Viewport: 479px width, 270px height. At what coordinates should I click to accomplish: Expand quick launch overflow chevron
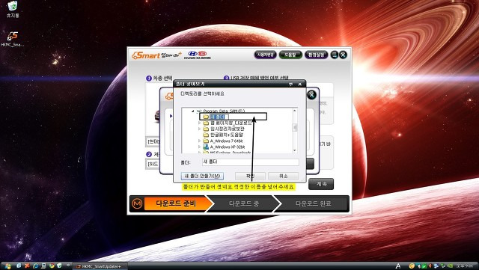point(68,265)
